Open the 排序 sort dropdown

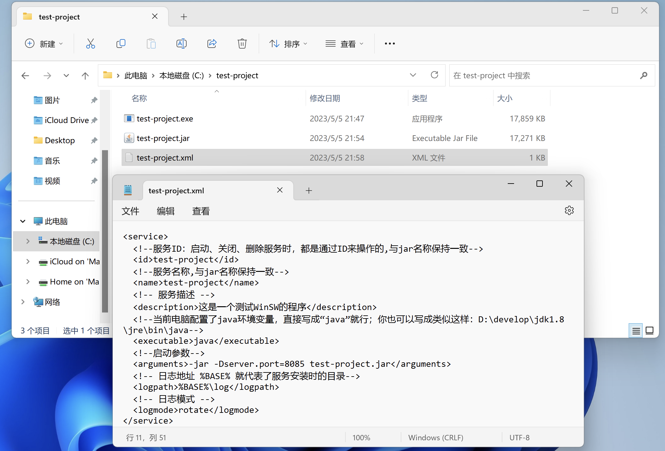pyautogui.click(x=288, y=44)
